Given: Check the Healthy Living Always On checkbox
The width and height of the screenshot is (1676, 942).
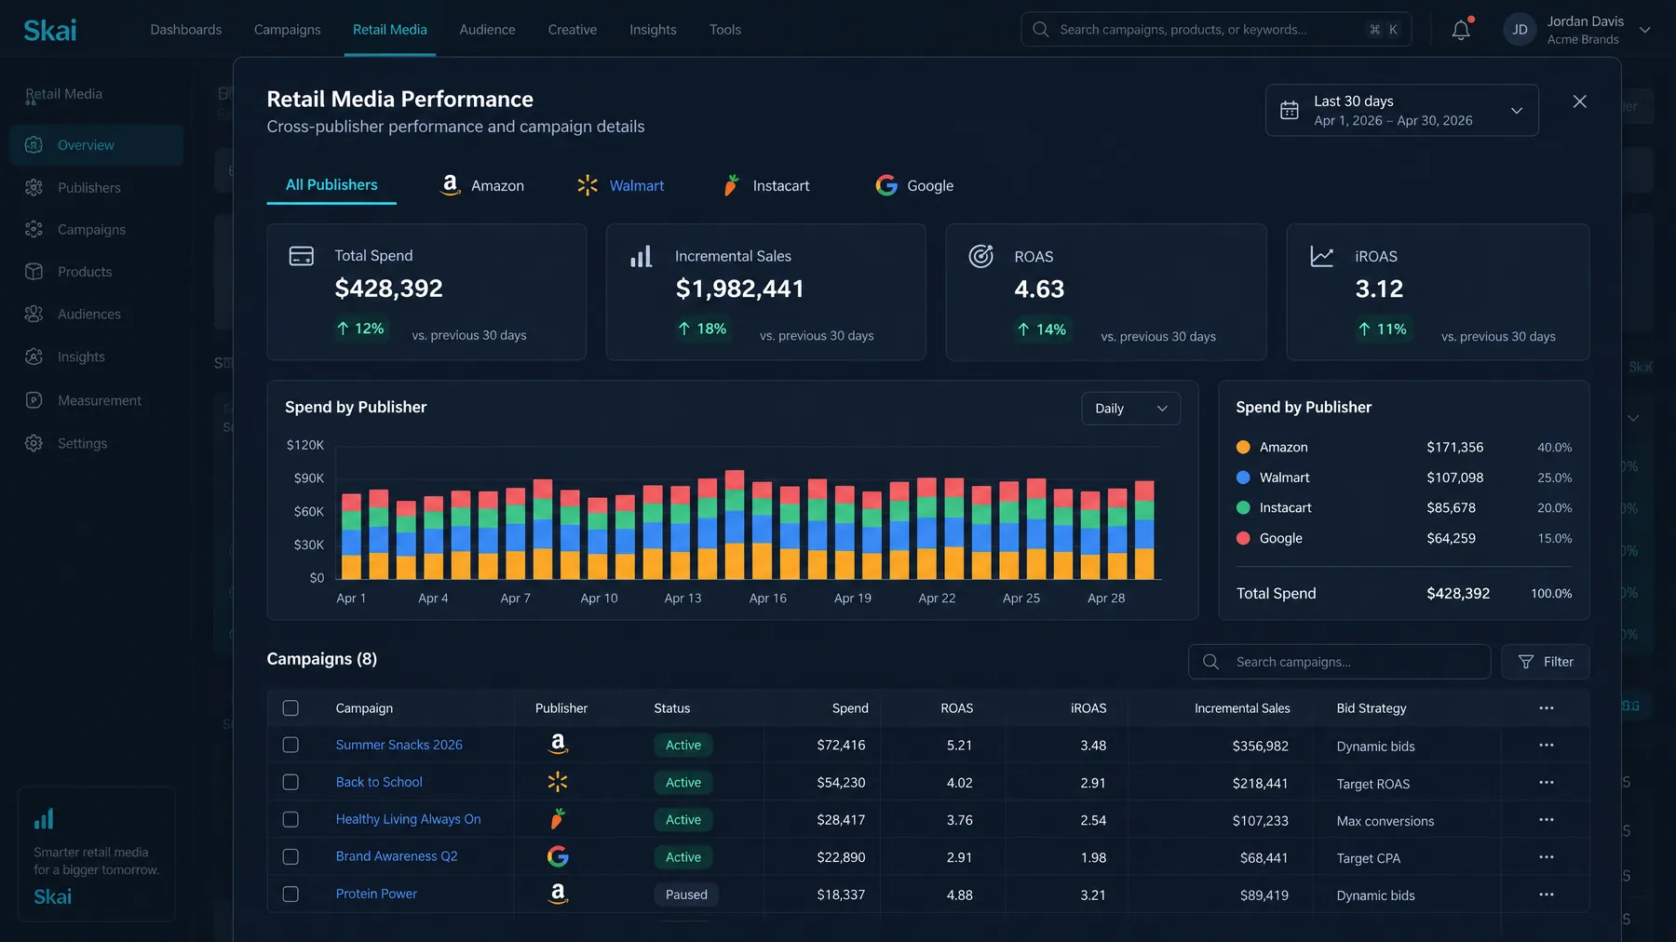Looking at the screenshot, I should click(291, 819).
